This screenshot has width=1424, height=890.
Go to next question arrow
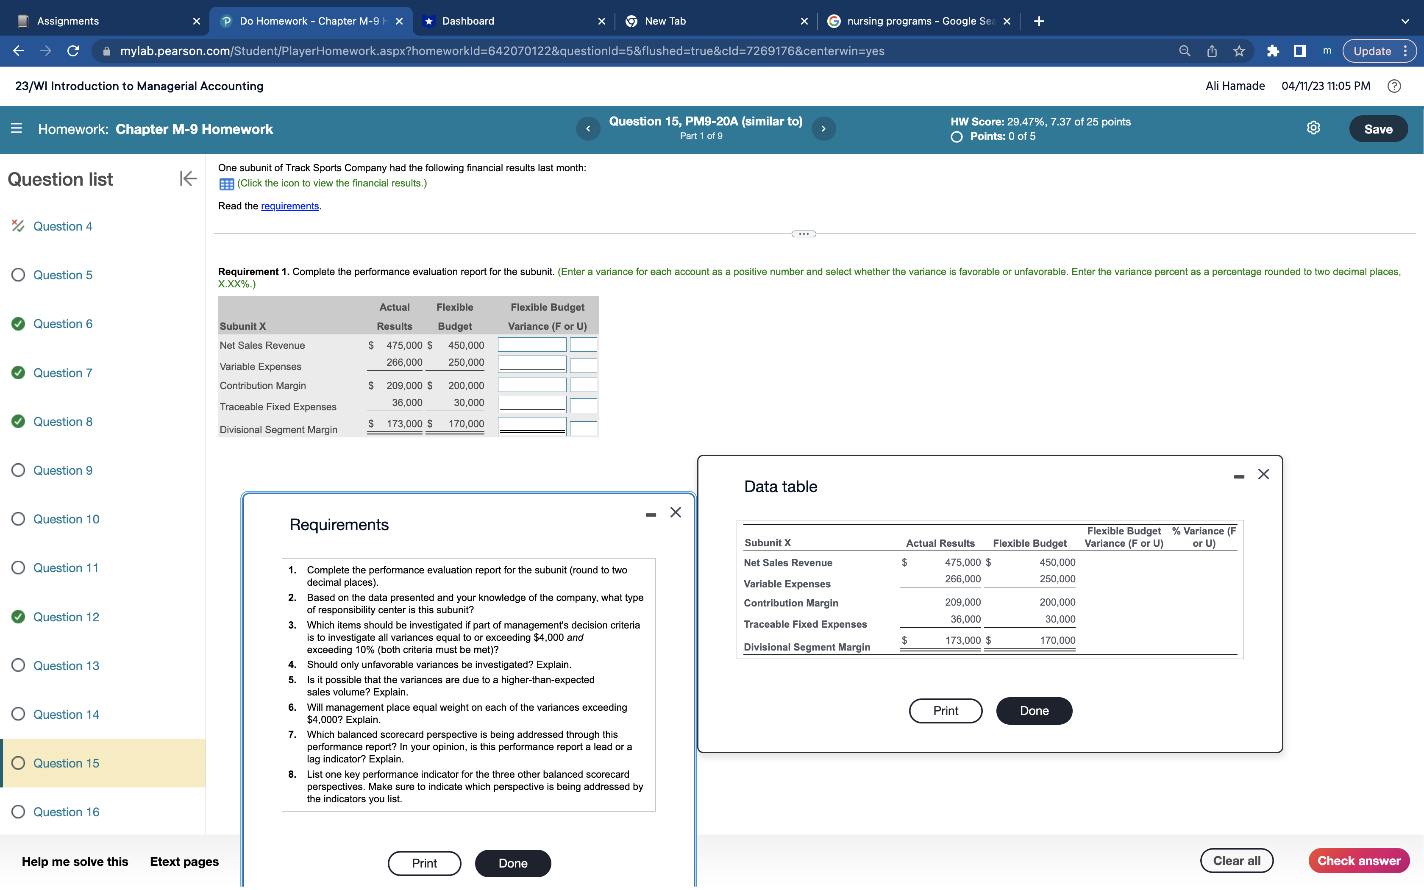coord(823,128)
